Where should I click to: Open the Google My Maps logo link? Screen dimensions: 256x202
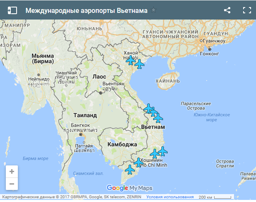[129, 187]
